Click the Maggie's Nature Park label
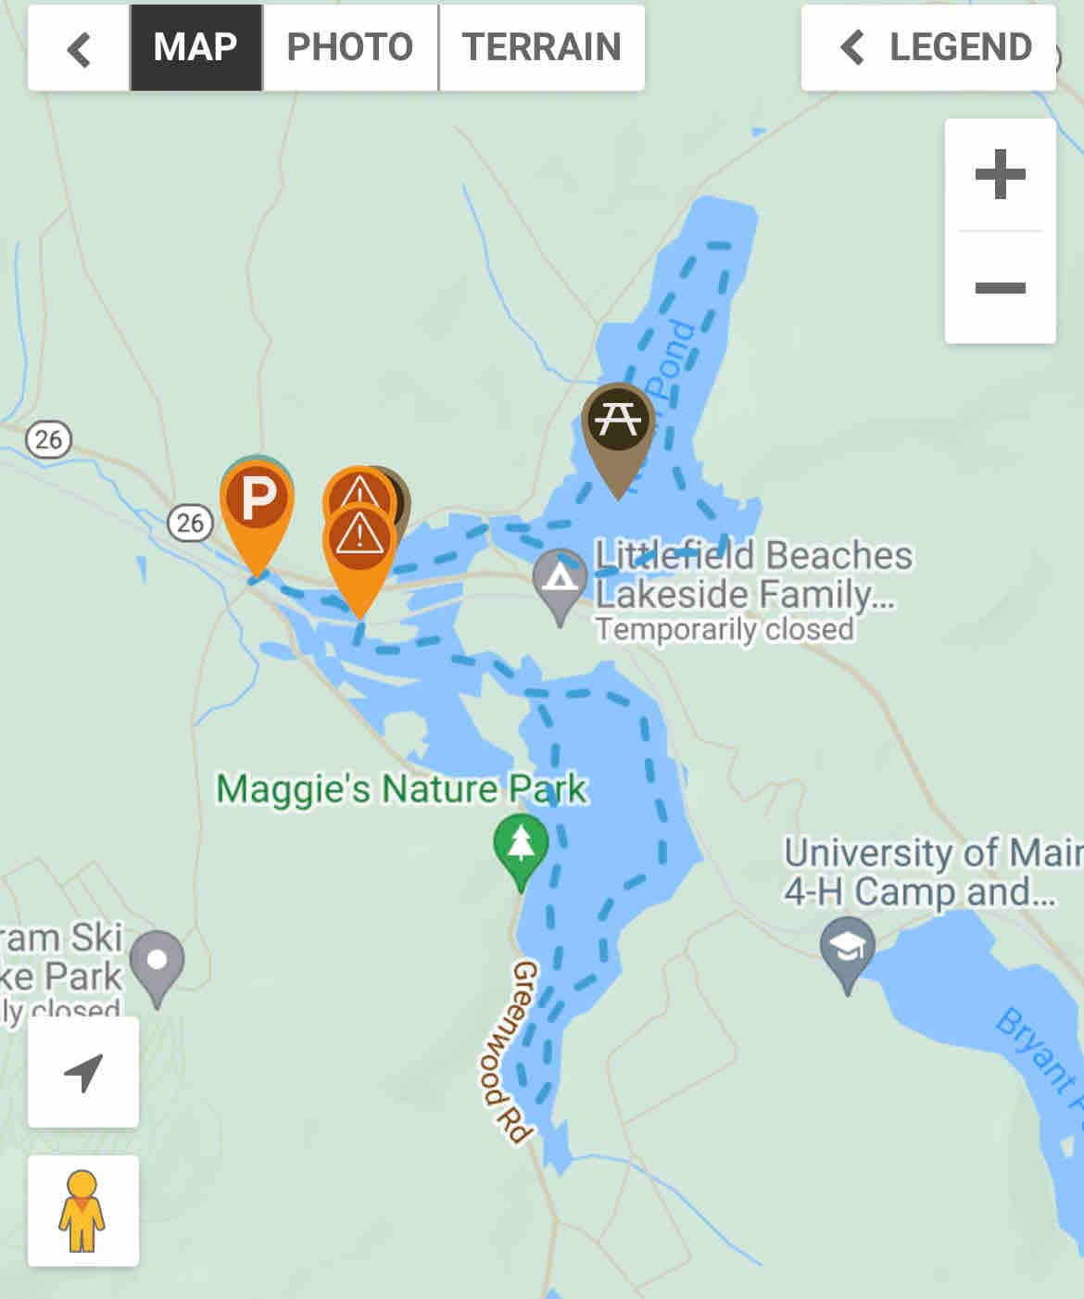The height and width of the screenshot is (1299, 1084). pyautogui.click(x=401, y=789)
